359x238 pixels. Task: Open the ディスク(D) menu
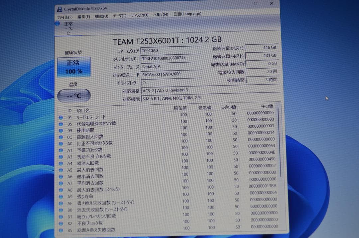[x=140, y=15]
